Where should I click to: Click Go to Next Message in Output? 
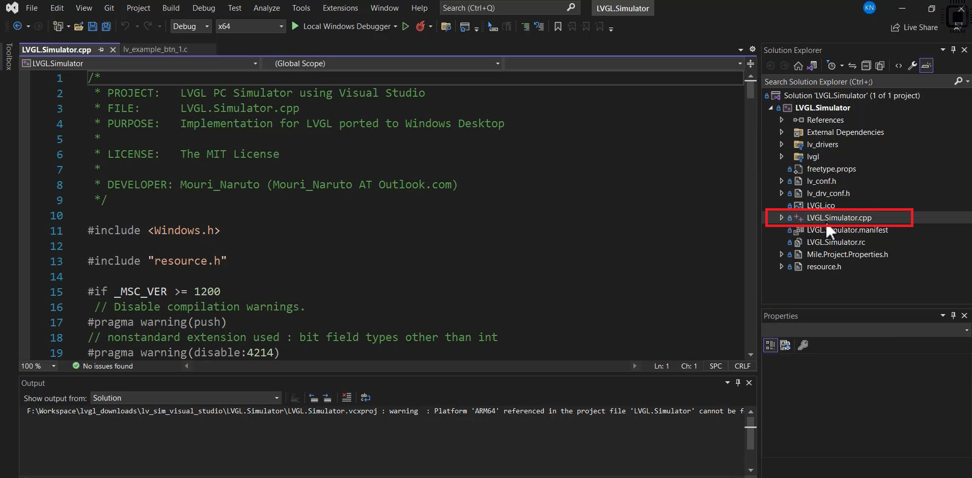tap(327, 398)
